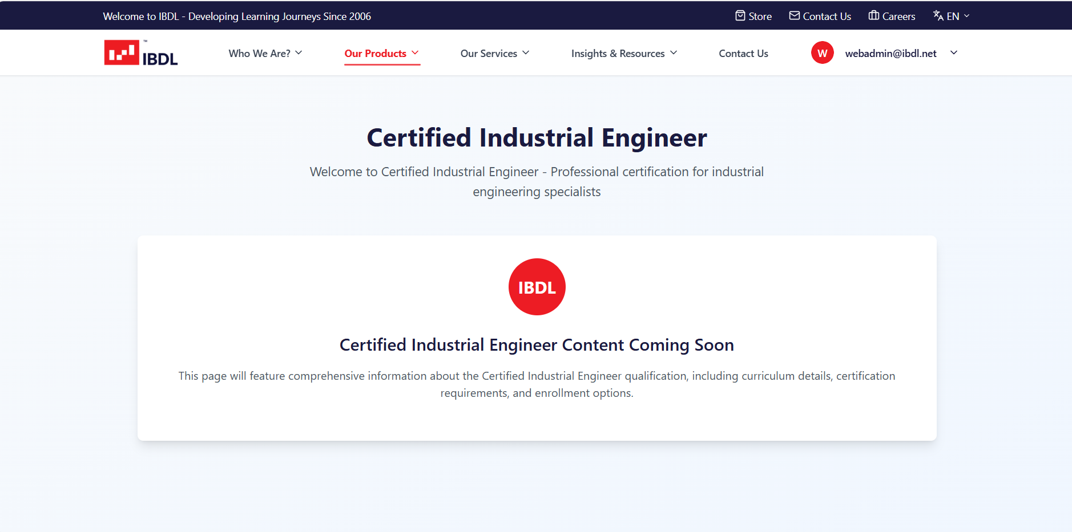Click the Store shopping bag icon
Image resolution: width=1072 pixels, height=532 pixels.
[x=740, y=16]
